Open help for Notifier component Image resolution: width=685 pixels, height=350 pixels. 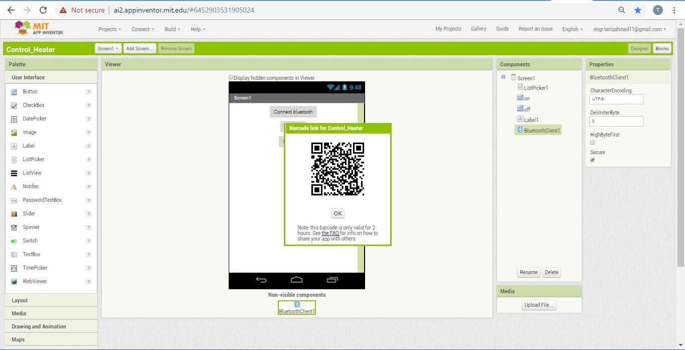pyautogui.click(x=89, y=187)
